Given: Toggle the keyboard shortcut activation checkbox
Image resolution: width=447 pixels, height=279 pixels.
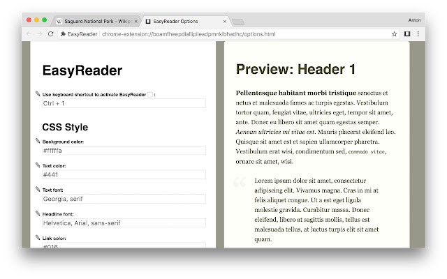Looking at the screenshot, I should (150, 95).
